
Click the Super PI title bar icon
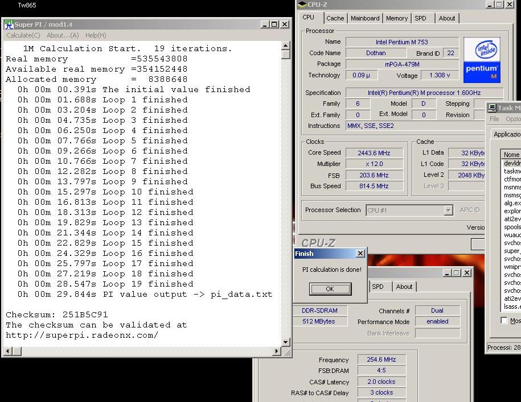pos(9,24)
